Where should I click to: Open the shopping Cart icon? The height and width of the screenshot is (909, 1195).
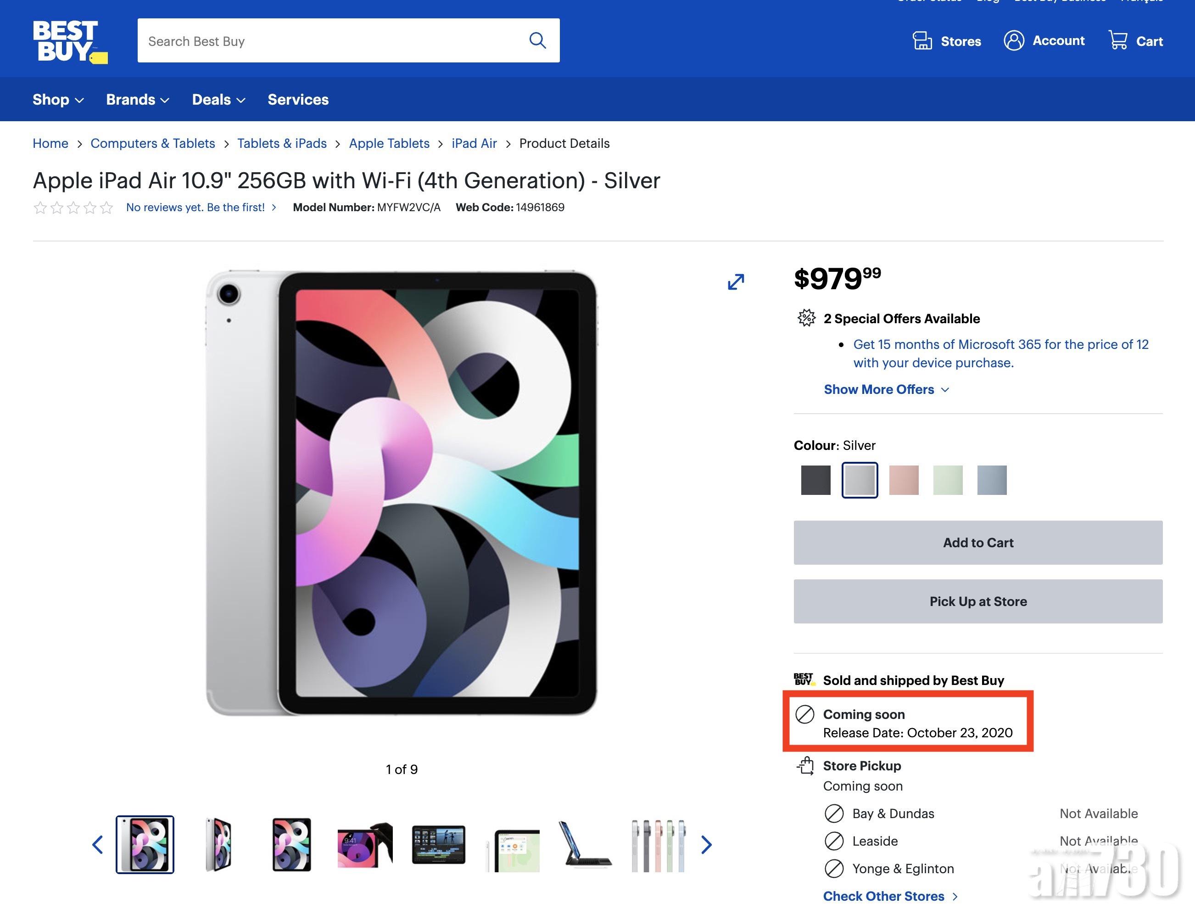pyautogui.click(x=1118, y=40)
